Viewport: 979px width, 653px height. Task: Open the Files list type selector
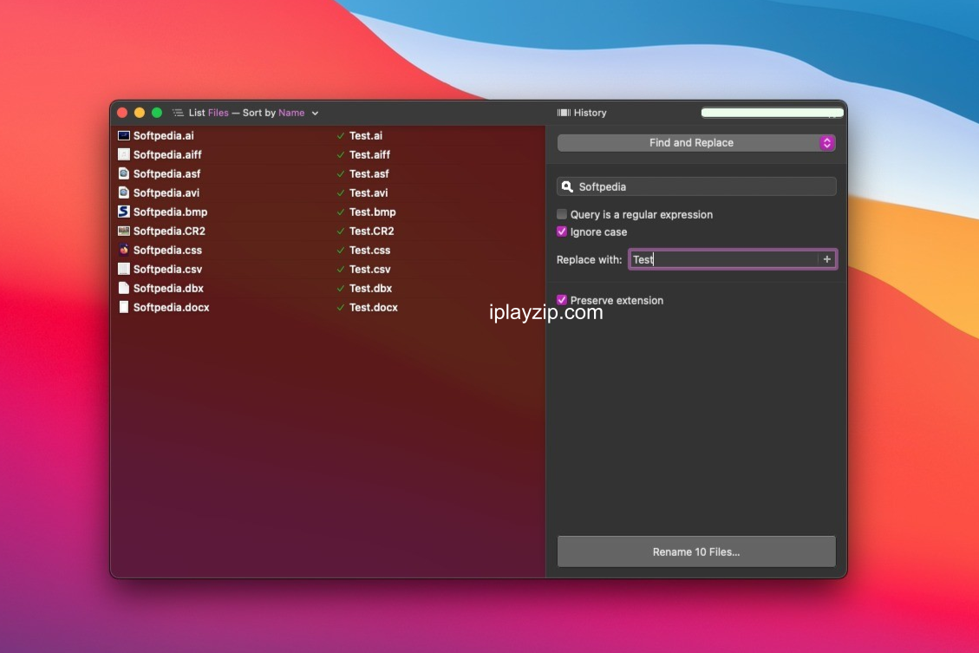coord(218,113)
